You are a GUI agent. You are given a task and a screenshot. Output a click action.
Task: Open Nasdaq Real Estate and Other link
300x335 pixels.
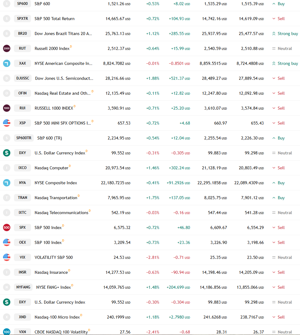[63, 93]
